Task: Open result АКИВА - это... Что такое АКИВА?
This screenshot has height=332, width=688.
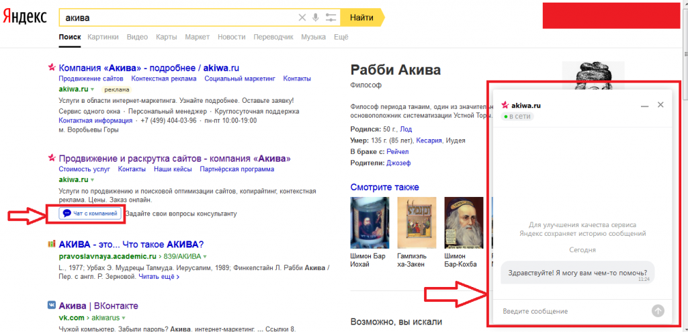Action: point(131,245)
